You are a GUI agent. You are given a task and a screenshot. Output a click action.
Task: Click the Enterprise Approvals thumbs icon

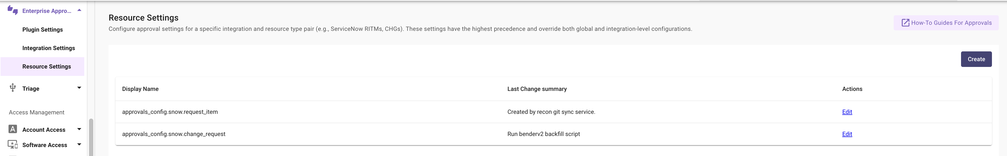pyautogui.click(x=12, y=10)
